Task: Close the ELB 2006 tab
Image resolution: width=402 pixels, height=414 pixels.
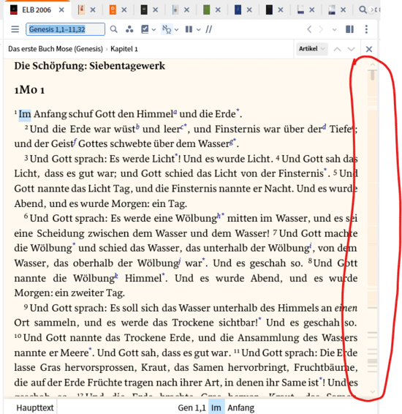Action: pos(61,10)
